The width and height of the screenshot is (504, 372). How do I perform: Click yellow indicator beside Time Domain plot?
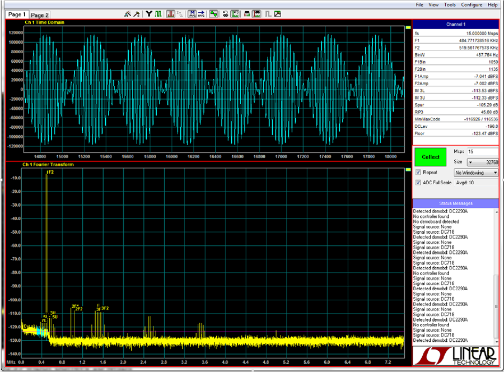pos(408,27)
